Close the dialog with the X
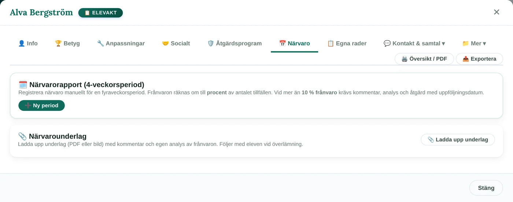The height and width of the screenshot is (202, 513). pyautogui.click(x=497, y=12)
